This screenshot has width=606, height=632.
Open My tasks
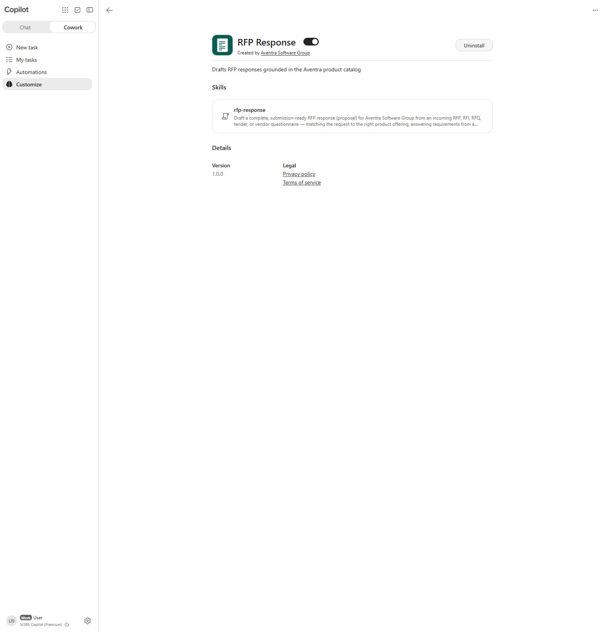(47, 60)
